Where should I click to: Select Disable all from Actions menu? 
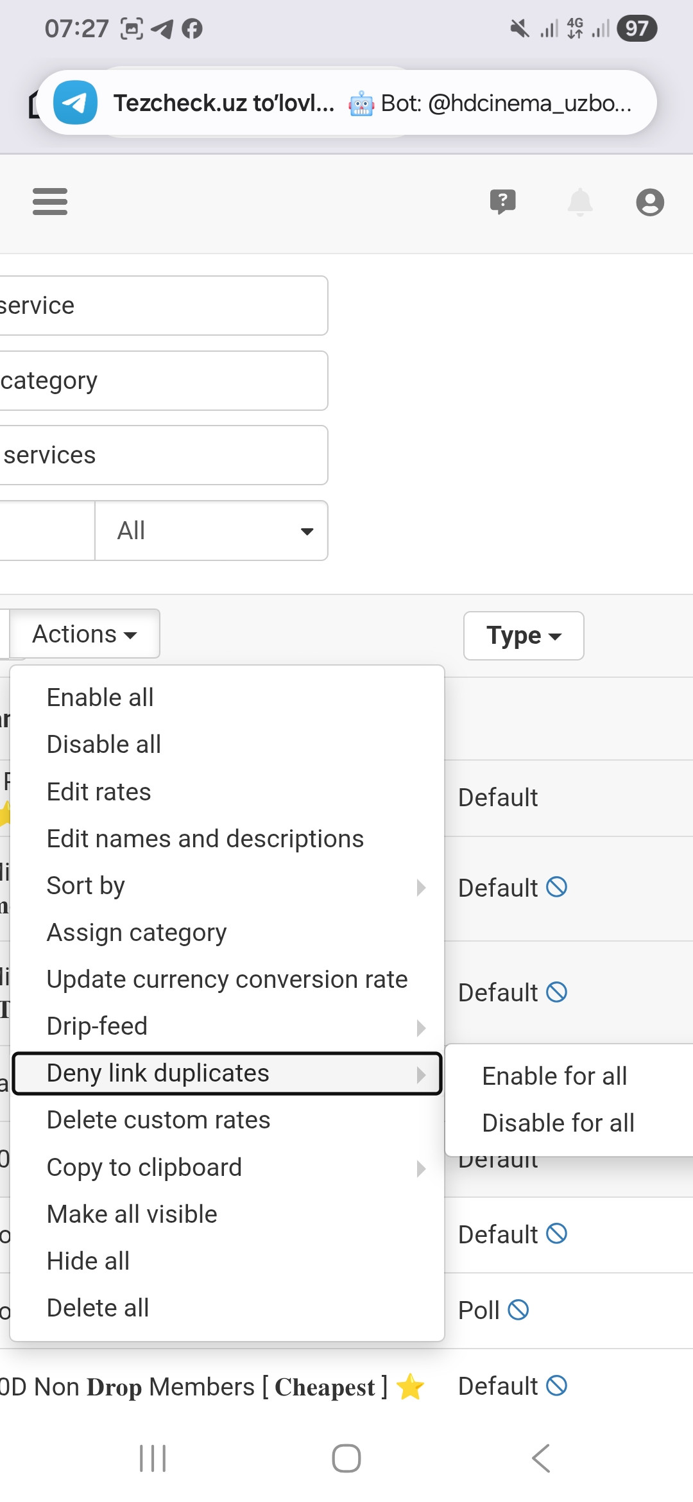tap(227, 745)
